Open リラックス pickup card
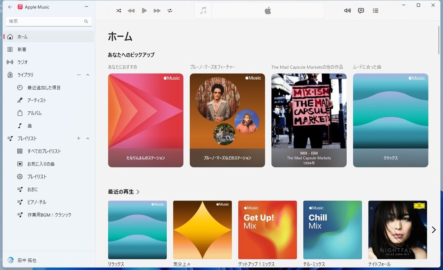 click(x=391, y=121)
